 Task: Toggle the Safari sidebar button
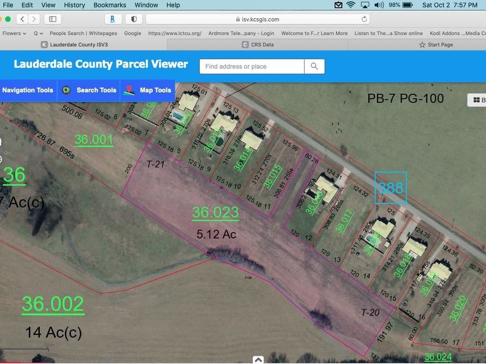[53, 19]
